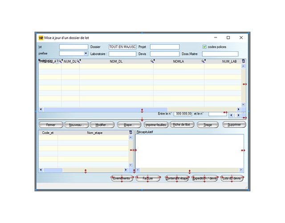The width and height of the screenshot is (285, 223).
Task: Click the top table's column chooser icon
Action: tap(243, 61)
